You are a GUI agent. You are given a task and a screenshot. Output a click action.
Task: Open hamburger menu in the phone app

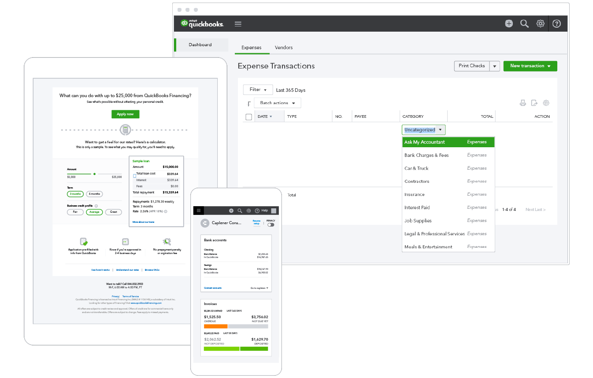coord(199,211)
